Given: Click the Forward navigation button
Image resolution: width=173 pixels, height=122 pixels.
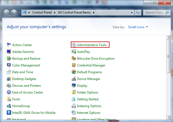Looking at the screenshot, I should 14,12.
